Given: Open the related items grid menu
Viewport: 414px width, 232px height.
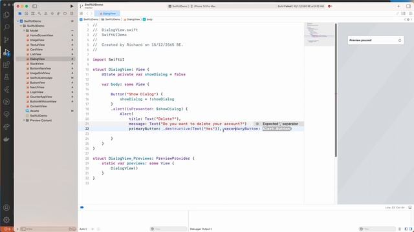Looking at the screenshot, I should pyautogui.click(x=82, y=14).
